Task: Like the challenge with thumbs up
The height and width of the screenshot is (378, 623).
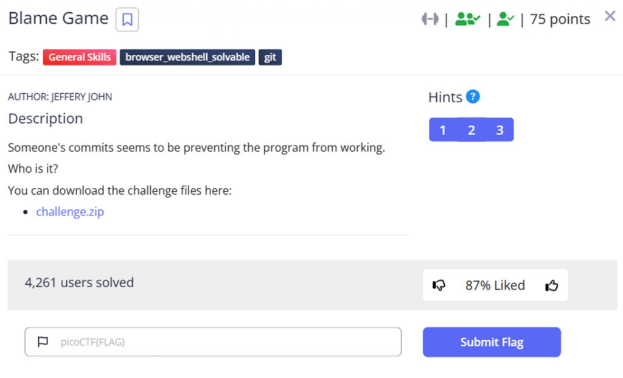Action: 551,285
